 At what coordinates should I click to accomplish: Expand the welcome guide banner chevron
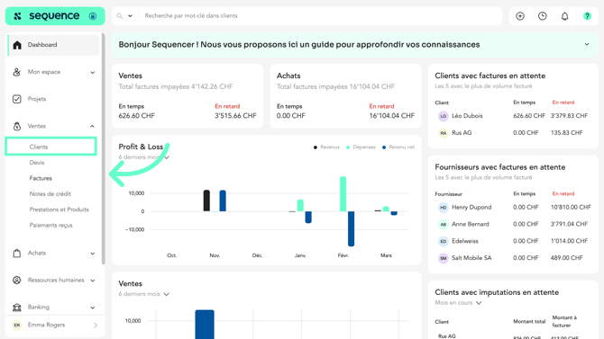(587, 45)
